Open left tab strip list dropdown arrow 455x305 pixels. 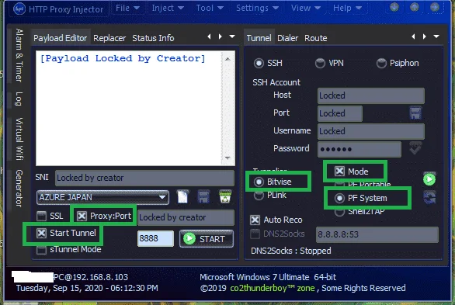coord(232,36)
